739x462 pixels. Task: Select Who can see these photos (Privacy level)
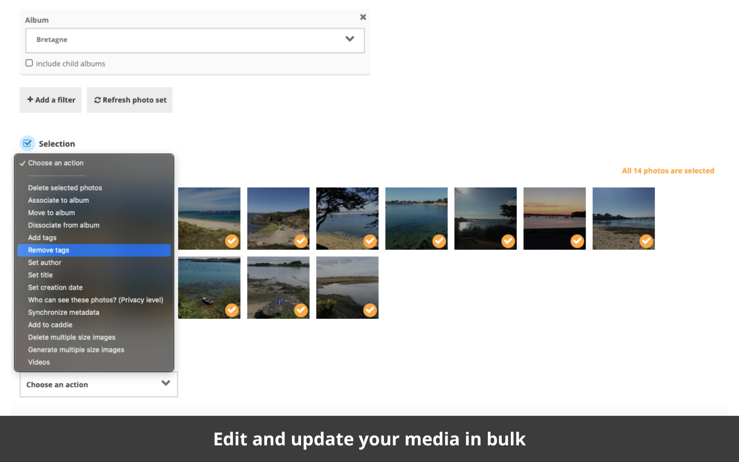[94, 300]
